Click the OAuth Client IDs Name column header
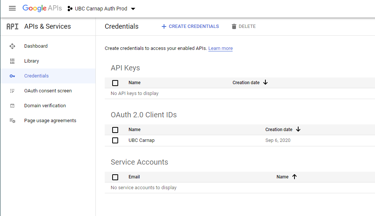 pos(135,130)
